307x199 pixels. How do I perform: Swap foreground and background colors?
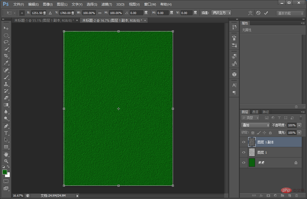pyautogui.click(x=8, y=166)
